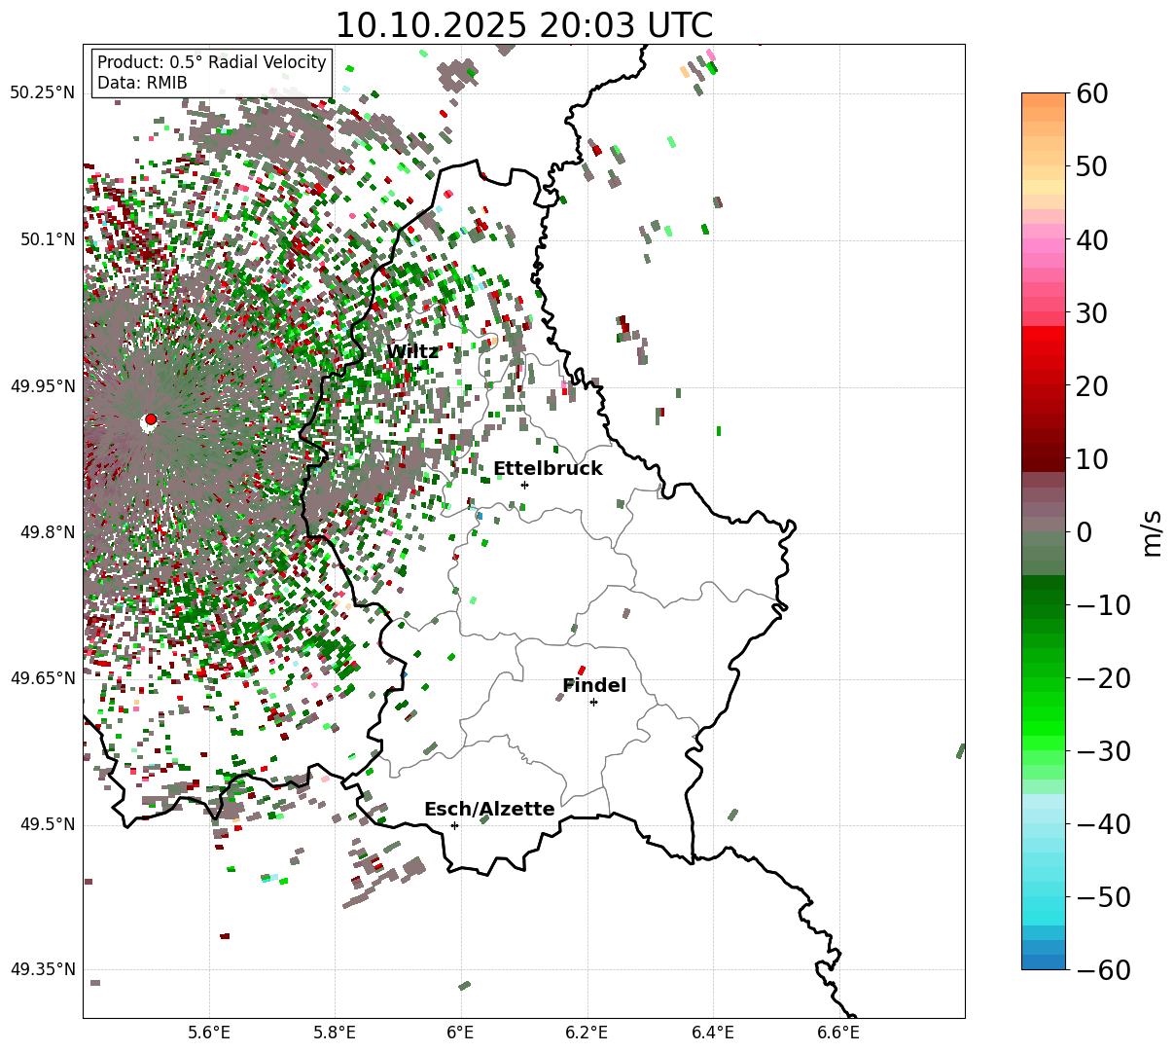1174x1052 pixels.
Task: Click the colorbar 10 tick label
Action: click(x=1090, y=458)
